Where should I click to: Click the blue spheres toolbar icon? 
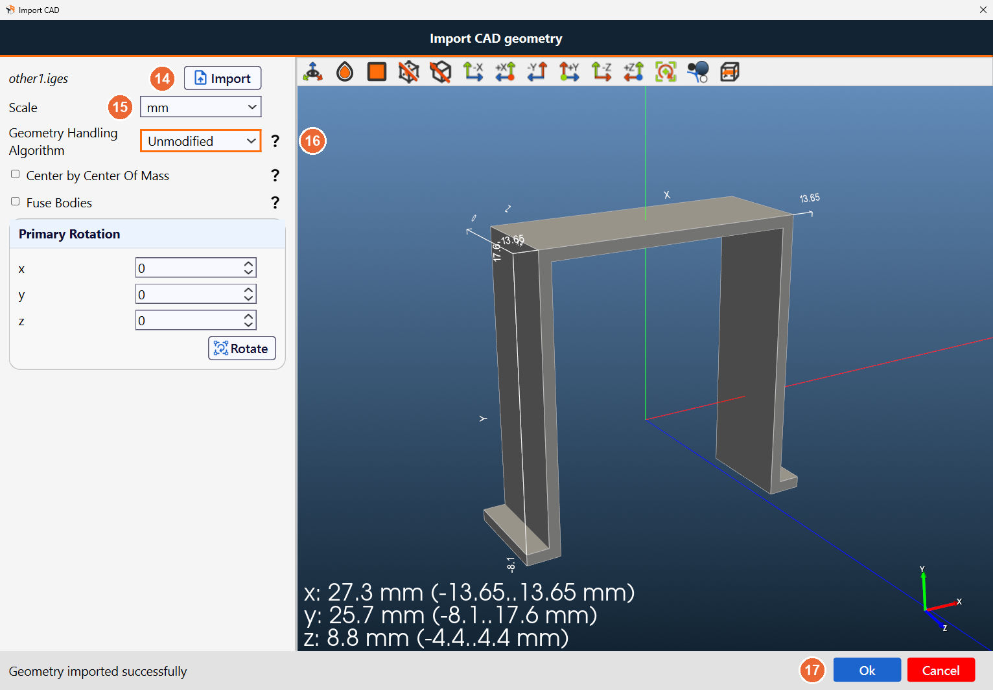pyautogui.click(x=697, y=72)
